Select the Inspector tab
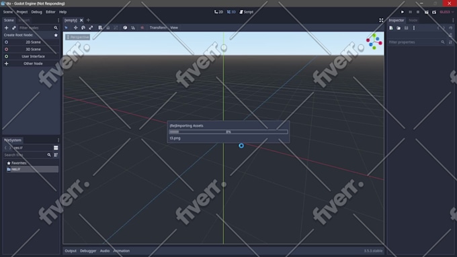This screenshot has width=457, height=257. coord(397,20)
